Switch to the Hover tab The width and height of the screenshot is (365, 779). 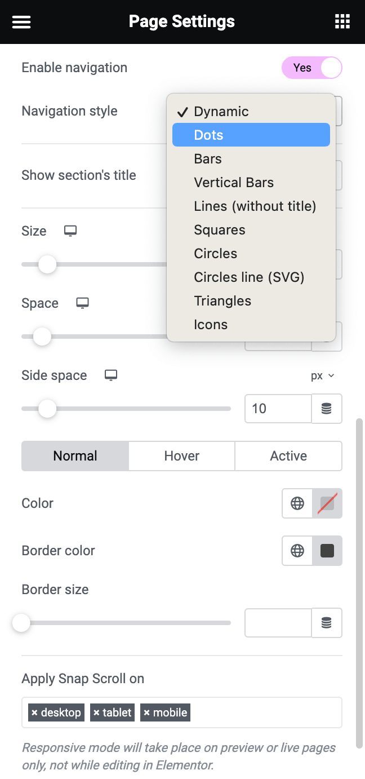point(181,455)
